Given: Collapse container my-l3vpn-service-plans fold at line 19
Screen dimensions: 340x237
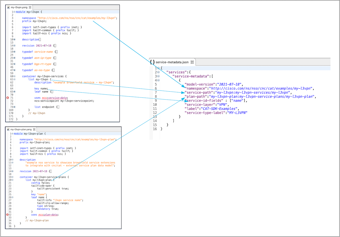Looking at the screenshot, I should point(12,177).
